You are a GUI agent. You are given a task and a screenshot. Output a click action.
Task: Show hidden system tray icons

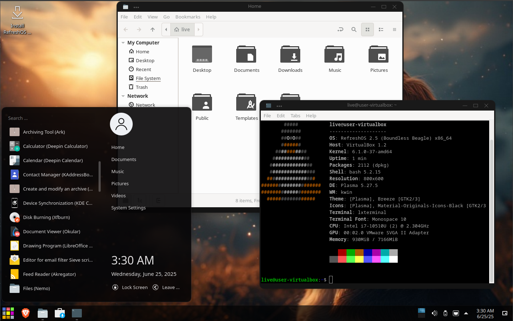pos(466,313)
